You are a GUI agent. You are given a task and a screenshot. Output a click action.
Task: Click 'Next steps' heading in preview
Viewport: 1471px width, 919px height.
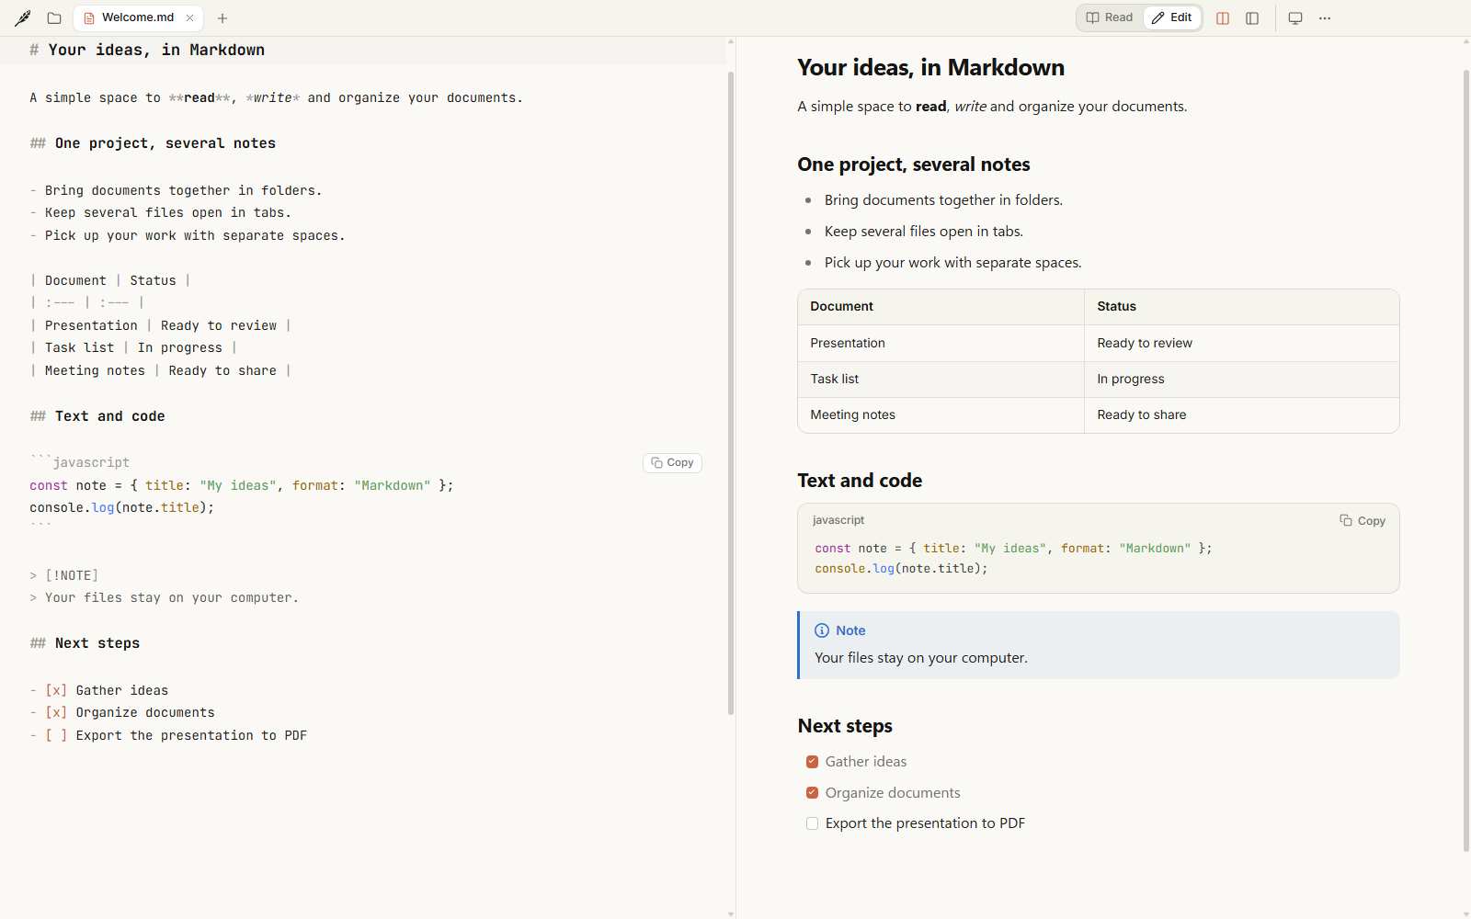[845, 726]
